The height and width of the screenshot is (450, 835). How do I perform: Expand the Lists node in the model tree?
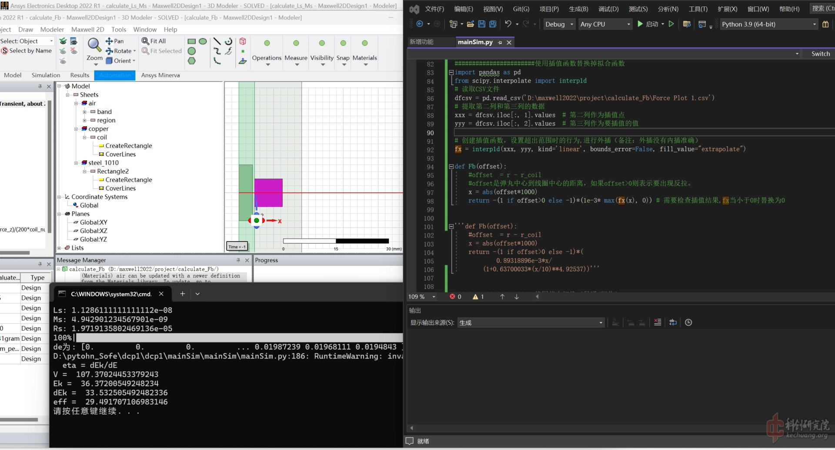59,248
